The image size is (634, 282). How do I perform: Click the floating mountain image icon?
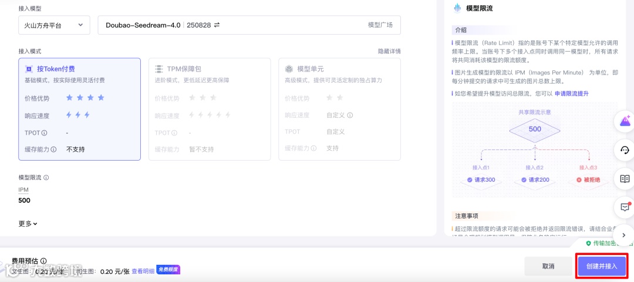click(624, 123)
